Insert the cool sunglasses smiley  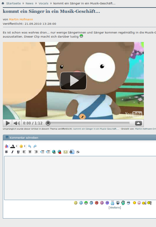tap(128, 203)
